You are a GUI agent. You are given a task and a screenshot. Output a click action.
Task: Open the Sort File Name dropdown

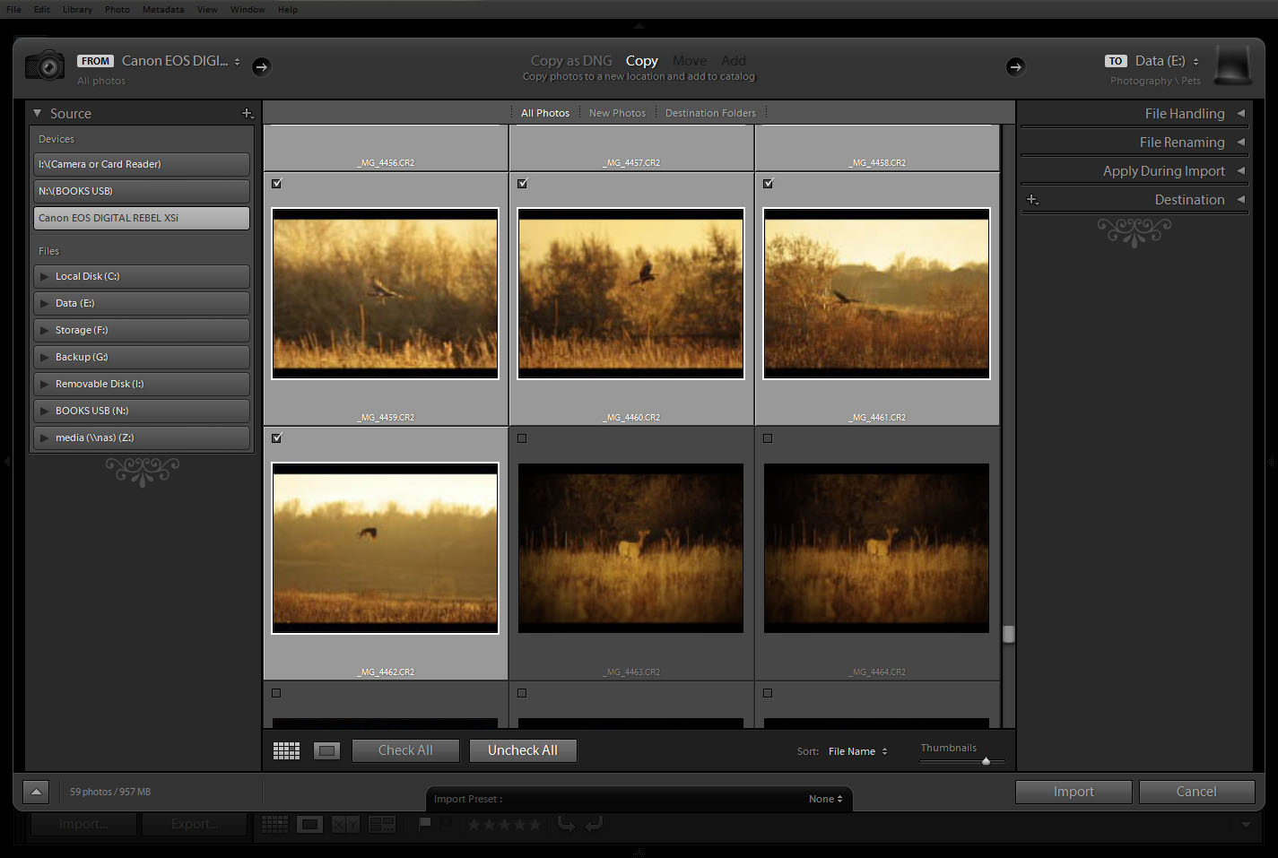tap(857, 751)
